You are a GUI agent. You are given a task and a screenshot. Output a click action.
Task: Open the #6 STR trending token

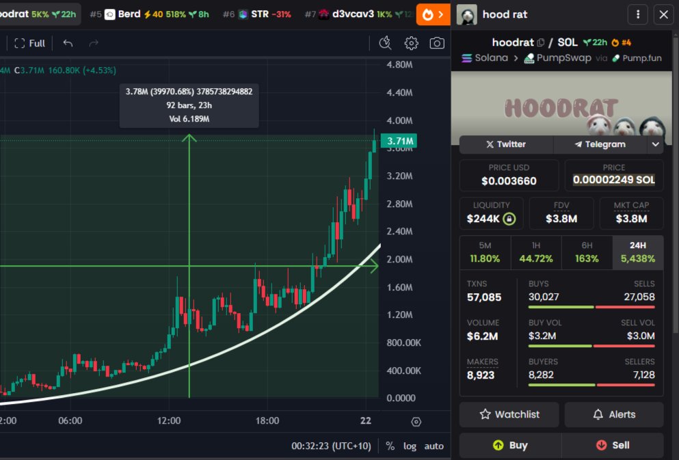click(x=257, y=14)
